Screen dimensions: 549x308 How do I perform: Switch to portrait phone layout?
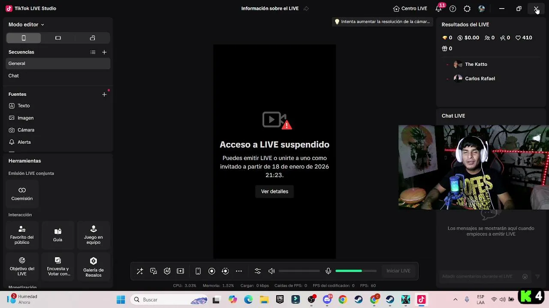(24, 38)
